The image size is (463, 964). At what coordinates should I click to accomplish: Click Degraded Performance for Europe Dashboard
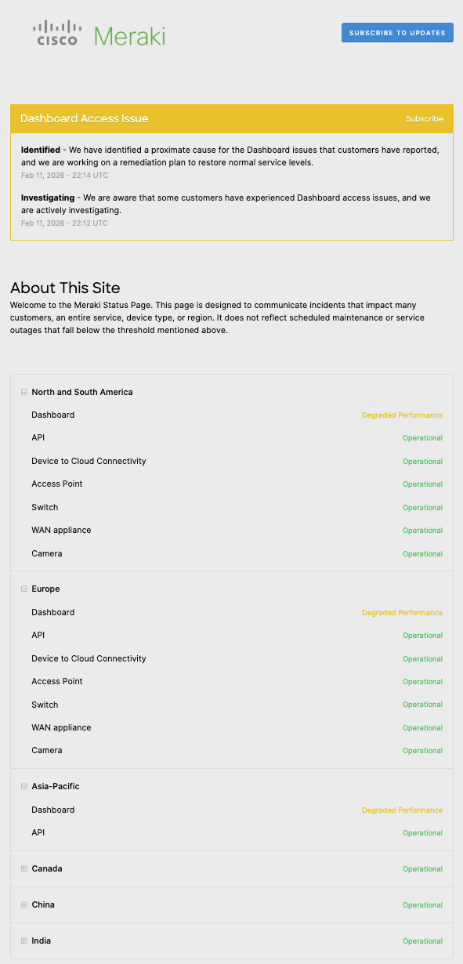(402, 612)
